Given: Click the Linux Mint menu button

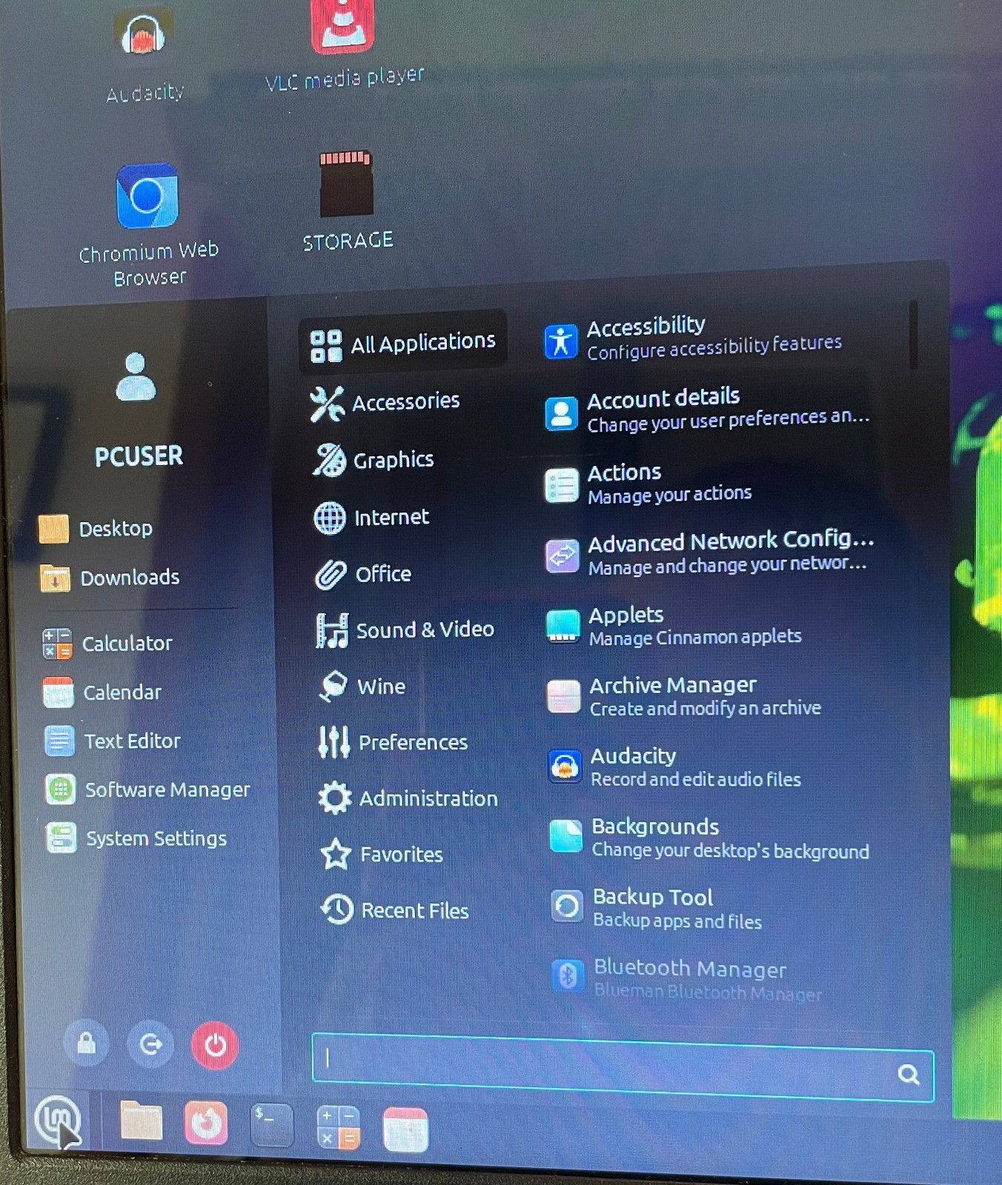Looking at the screenshot, I should click(56, 1120).
